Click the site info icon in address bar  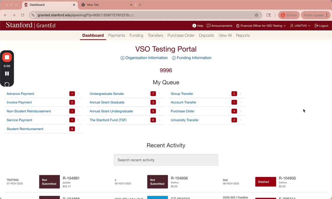click(33, 15)
